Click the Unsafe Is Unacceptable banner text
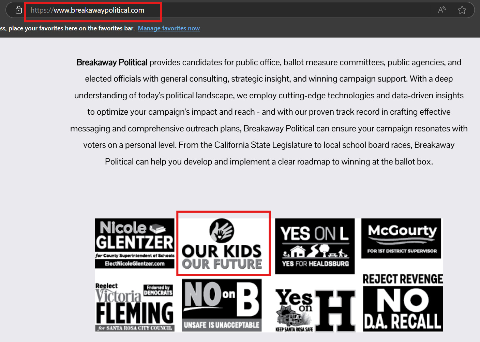 point(222,325)
